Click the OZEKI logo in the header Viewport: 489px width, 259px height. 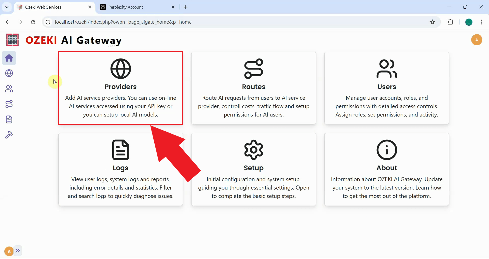pyautogui.click(x=12, y=40)
